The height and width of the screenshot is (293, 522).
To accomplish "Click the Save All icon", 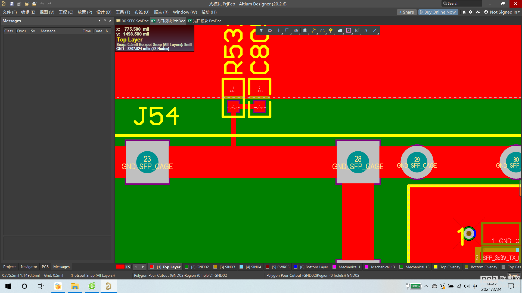I will 19,4.
